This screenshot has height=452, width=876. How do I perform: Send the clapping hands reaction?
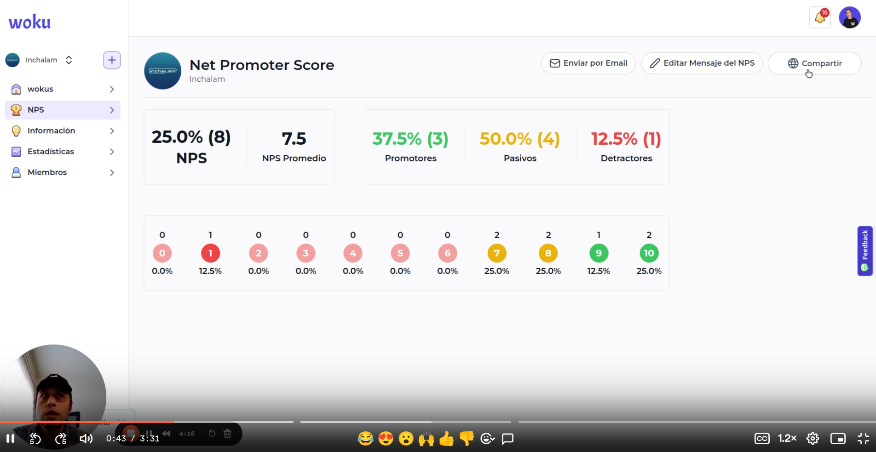click(x=426, y=439)
